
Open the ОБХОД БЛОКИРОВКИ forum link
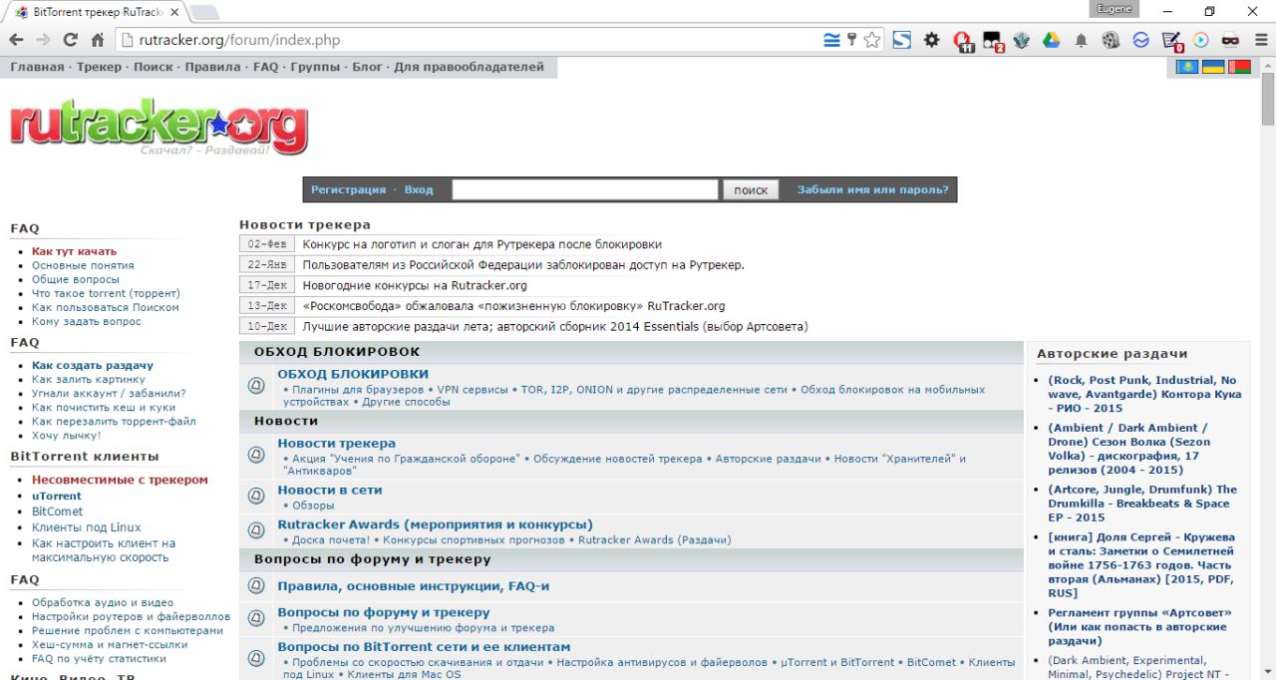click(353, 374)
